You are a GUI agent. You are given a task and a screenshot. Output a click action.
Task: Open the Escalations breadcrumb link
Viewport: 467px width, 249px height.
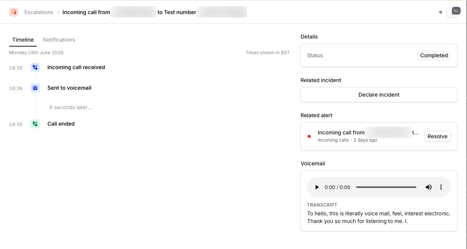[x=39, y=12]
